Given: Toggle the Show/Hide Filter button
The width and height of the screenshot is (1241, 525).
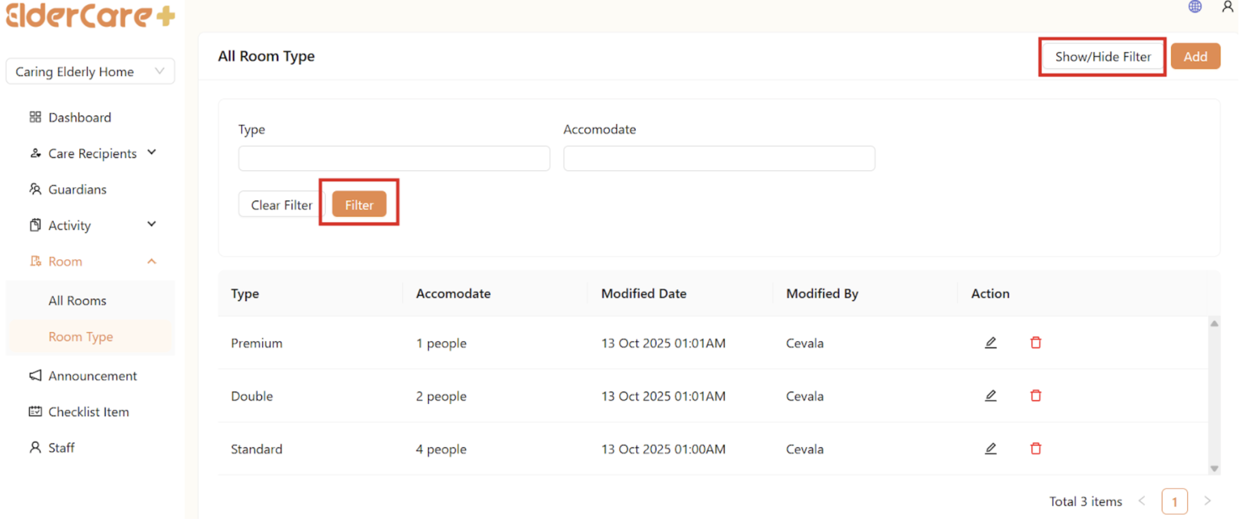Looking at the screenshot, I should coord(1102,57).
